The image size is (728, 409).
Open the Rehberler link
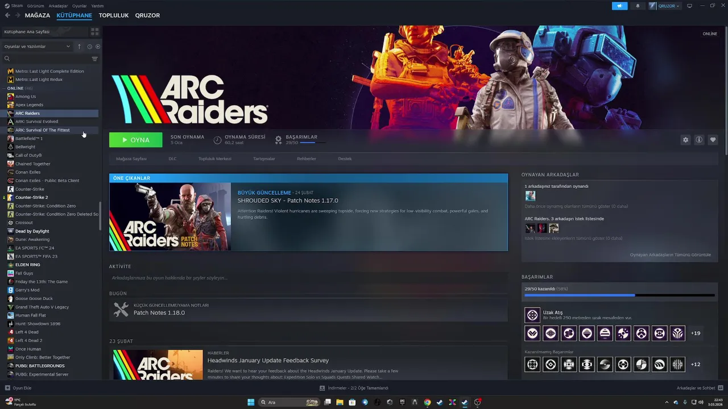pos(306,158)
